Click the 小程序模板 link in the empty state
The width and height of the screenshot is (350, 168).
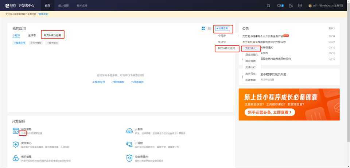118,82
